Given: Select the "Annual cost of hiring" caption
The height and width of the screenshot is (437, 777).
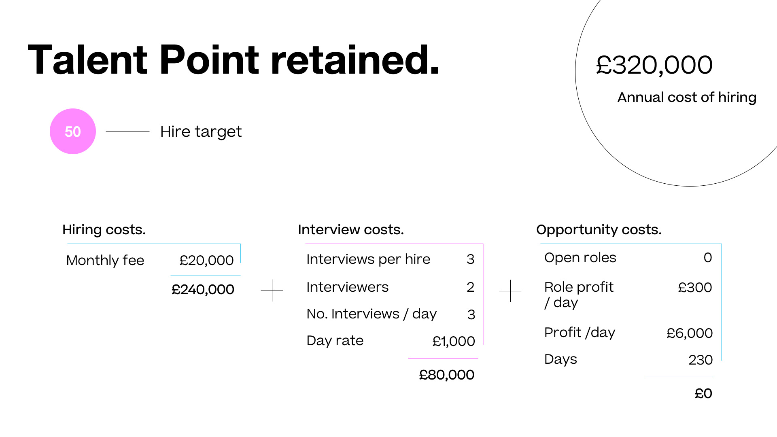Looking at the screenshot, I should pyautogui.click(x=687, y=98).
